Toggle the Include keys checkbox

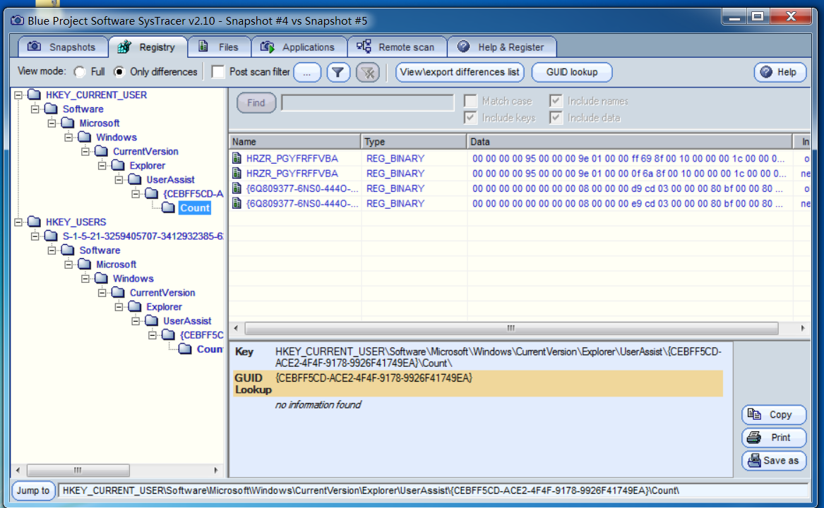pyautogui.click(x=470, y=118)
